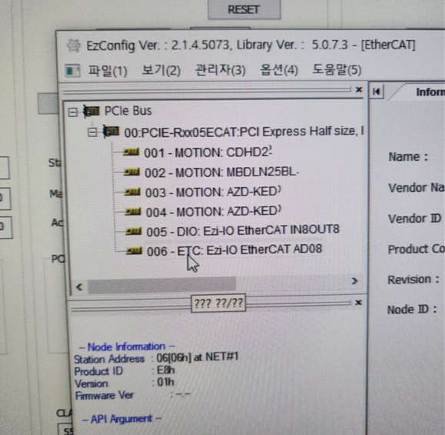Click the Node ID : label

[411, 310]
